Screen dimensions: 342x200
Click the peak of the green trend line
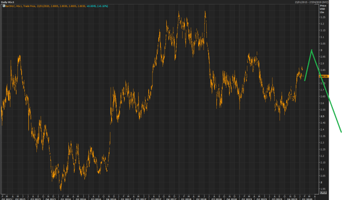click(312, 50)
